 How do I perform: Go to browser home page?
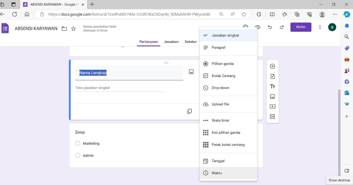(27, 14)
